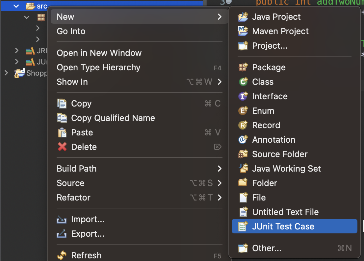Screen dimensions: 364x261
Task: Click the purple Interface icon
Action: (243, 96)
